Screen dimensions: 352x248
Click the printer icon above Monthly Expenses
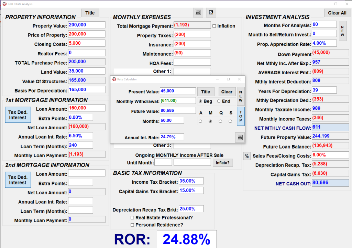(x=198, y=12)
